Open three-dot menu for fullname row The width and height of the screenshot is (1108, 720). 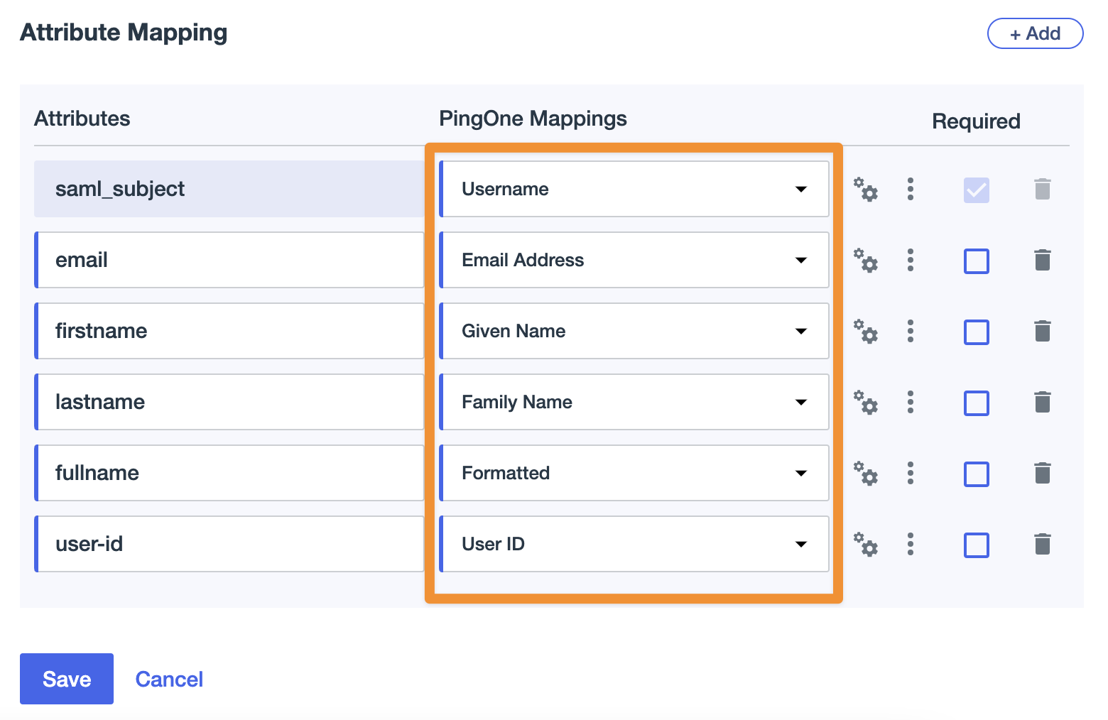(911, 473)
